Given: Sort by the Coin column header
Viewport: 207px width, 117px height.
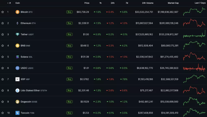Looking at the screenshot, I should coord(18,3).
